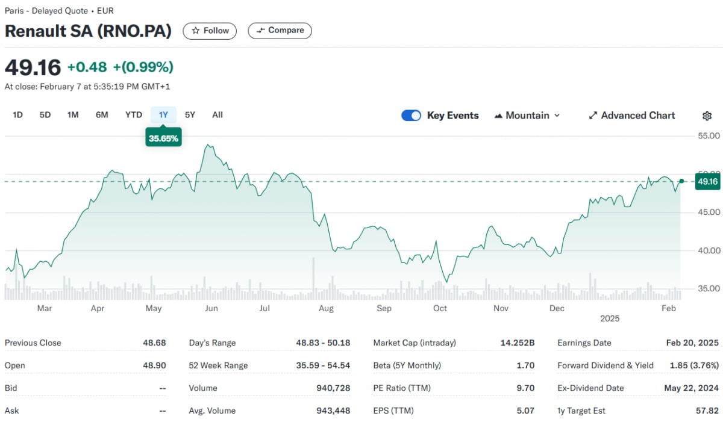The height and width of the screenshot is (422, 723).
Task: Click the Jun x-axis month label
Action: click(x=211, y=308)
